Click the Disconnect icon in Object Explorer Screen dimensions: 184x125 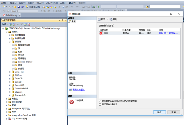(14, 24)
